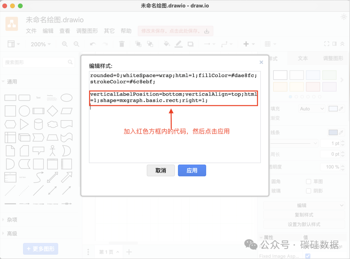Open the Auto fill dropdown
Image resolution: width=350 pixels, height=259 pixels.
point(312,109)
